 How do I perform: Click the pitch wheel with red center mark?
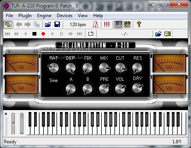13,124
